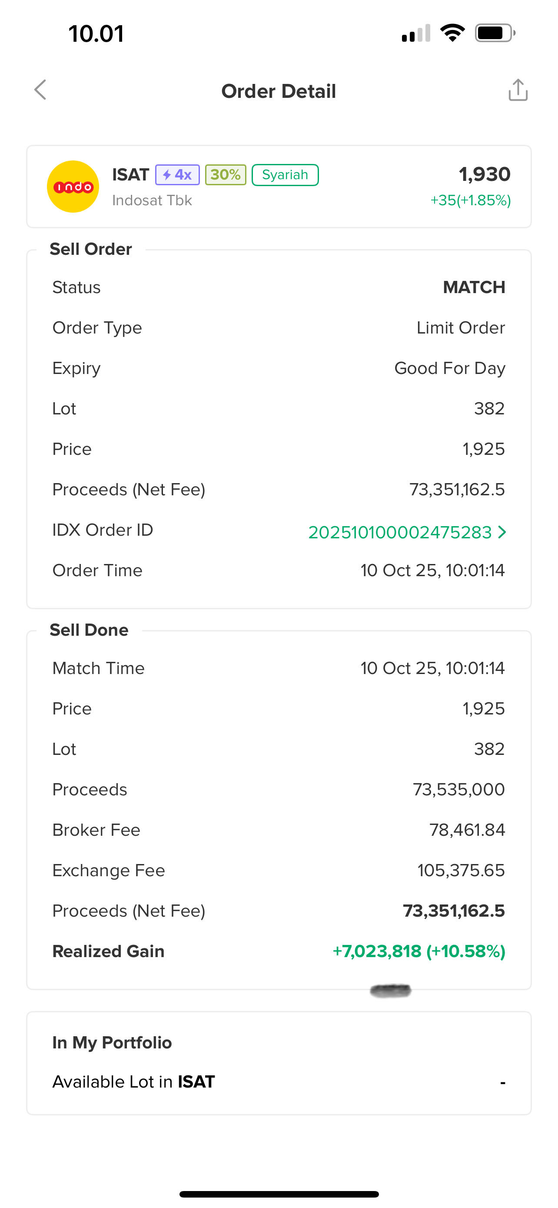The image size is (558, 1208).
Task: Tap the Syariah badge
Action: click(x=285, y=175)
